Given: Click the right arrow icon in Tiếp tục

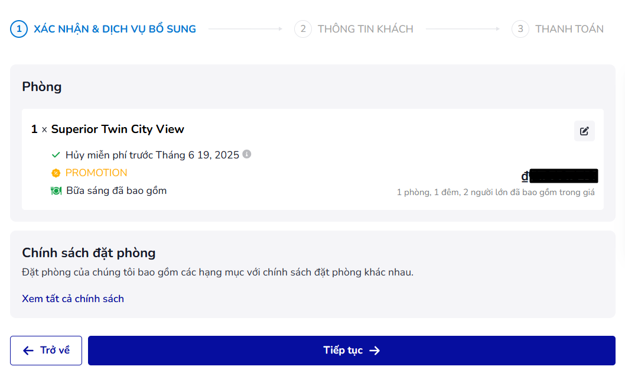Looking at the screenshot, I should [375, 351].
